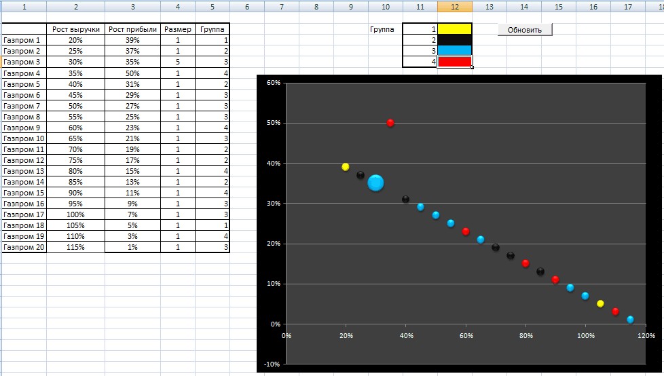
Task: Click the 105% revenue cell of Газпром 18
Action: click(76, 225)
